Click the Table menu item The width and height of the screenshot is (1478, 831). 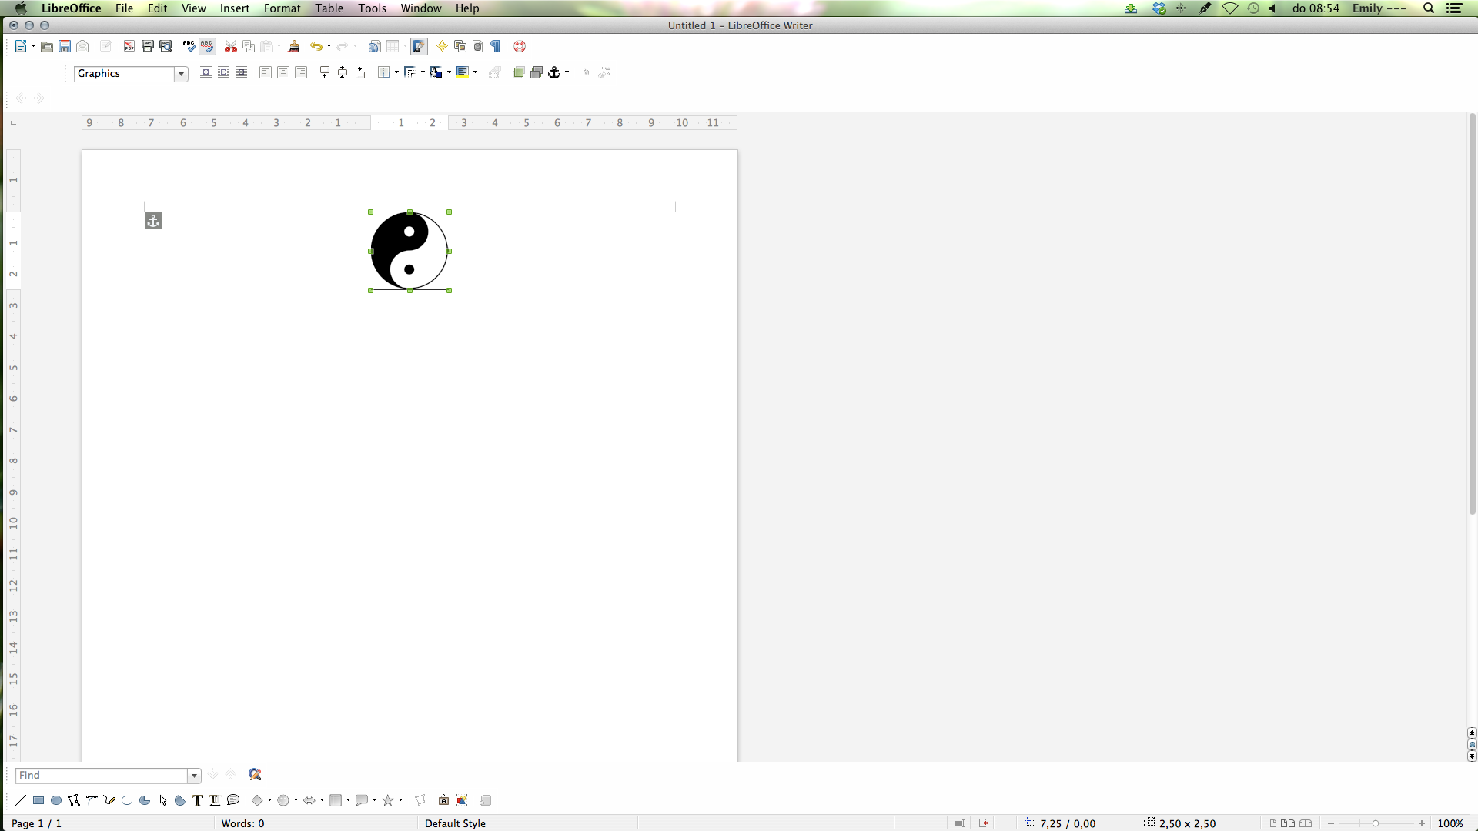(x=328, y=8)
